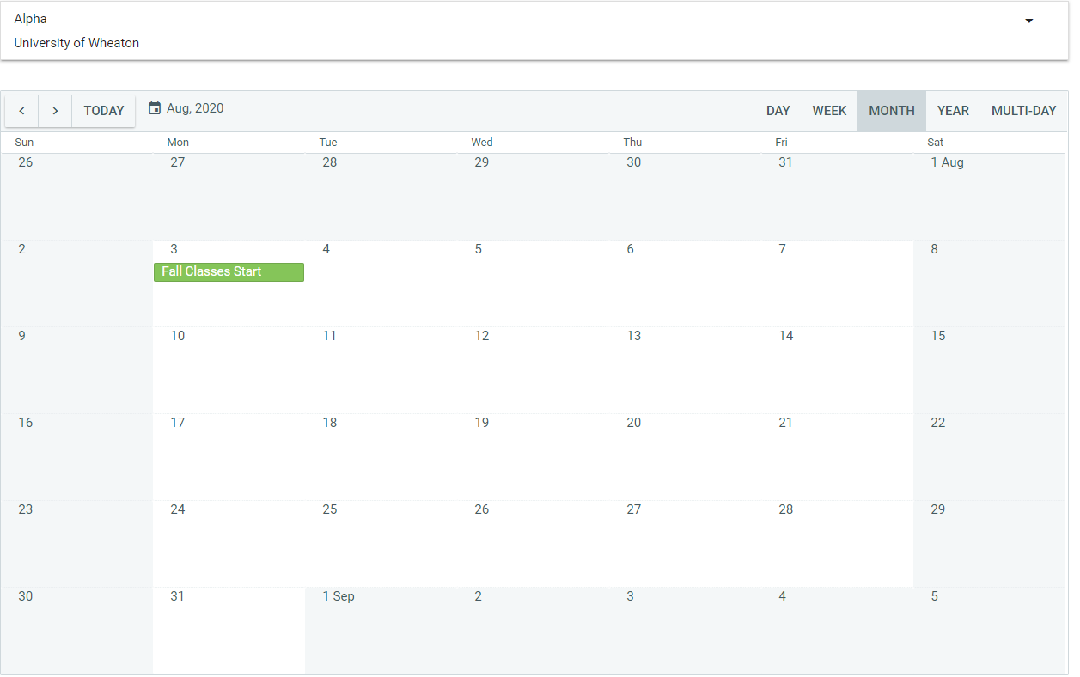Switch to the Day view
This screenshot has height=677, width=1080.
(x=778, y=111)
